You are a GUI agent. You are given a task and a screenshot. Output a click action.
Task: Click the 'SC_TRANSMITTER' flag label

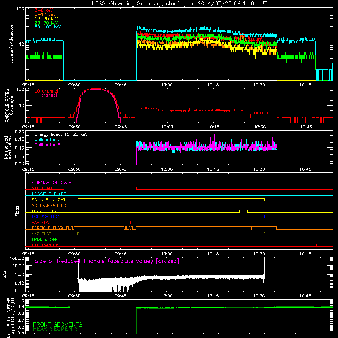point(49,205)
